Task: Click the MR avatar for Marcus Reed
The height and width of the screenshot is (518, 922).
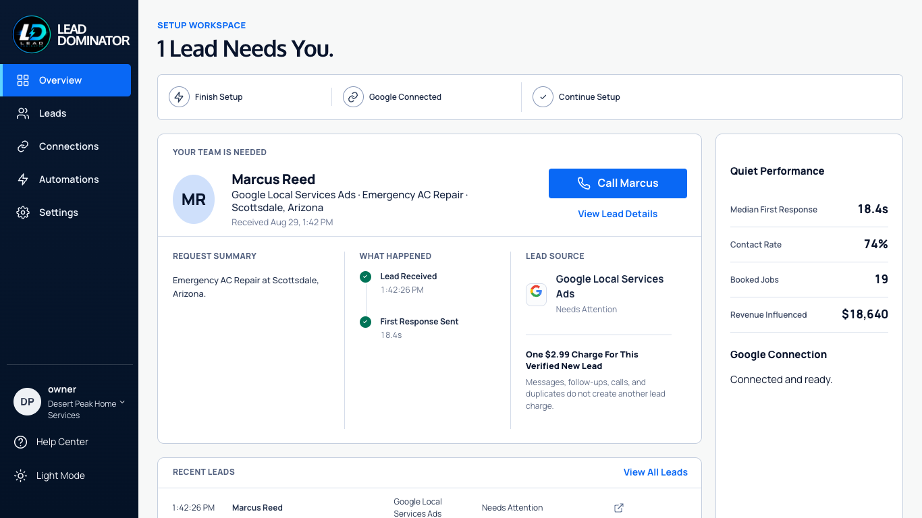Action: pyautogui.click(x=194, y=200)
